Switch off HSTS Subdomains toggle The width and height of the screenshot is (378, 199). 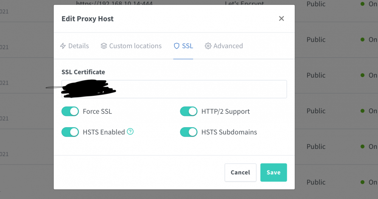[x=189, y=132]
